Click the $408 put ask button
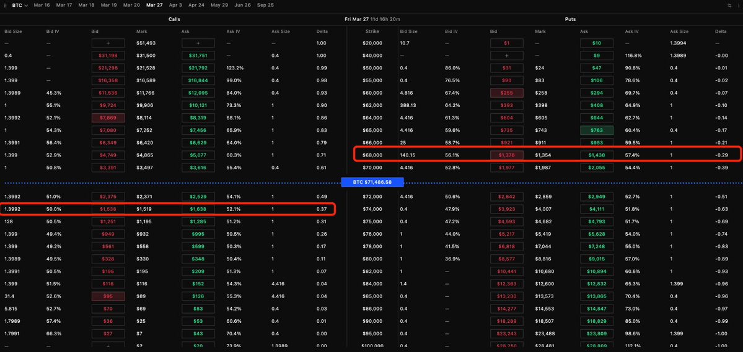The height and width of the screenshot is (352, 743). click(597, 105)
